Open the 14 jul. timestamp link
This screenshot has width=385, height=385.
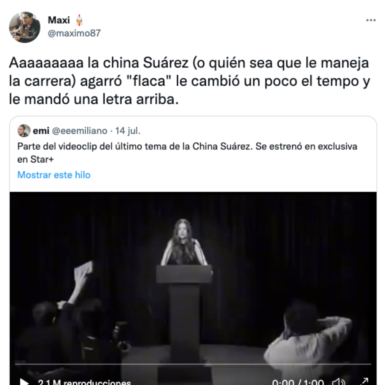click(x=128, y=131)
